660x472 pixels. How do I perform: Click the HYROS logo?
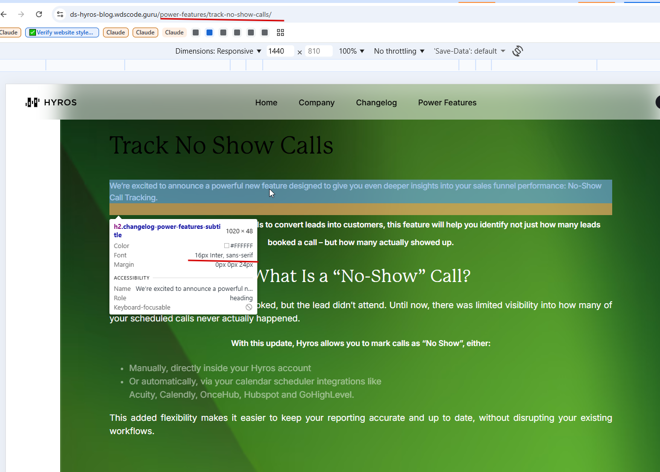[x=51, y=102]
